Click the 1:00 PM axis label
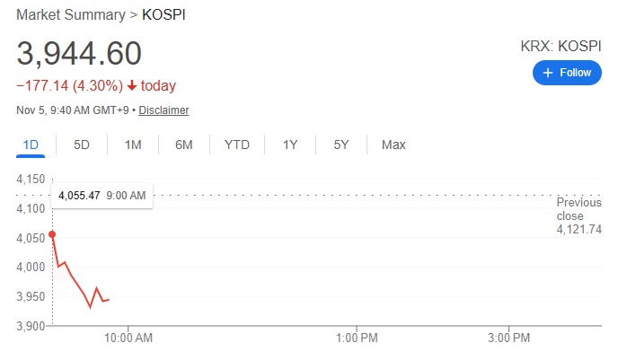 357,338
